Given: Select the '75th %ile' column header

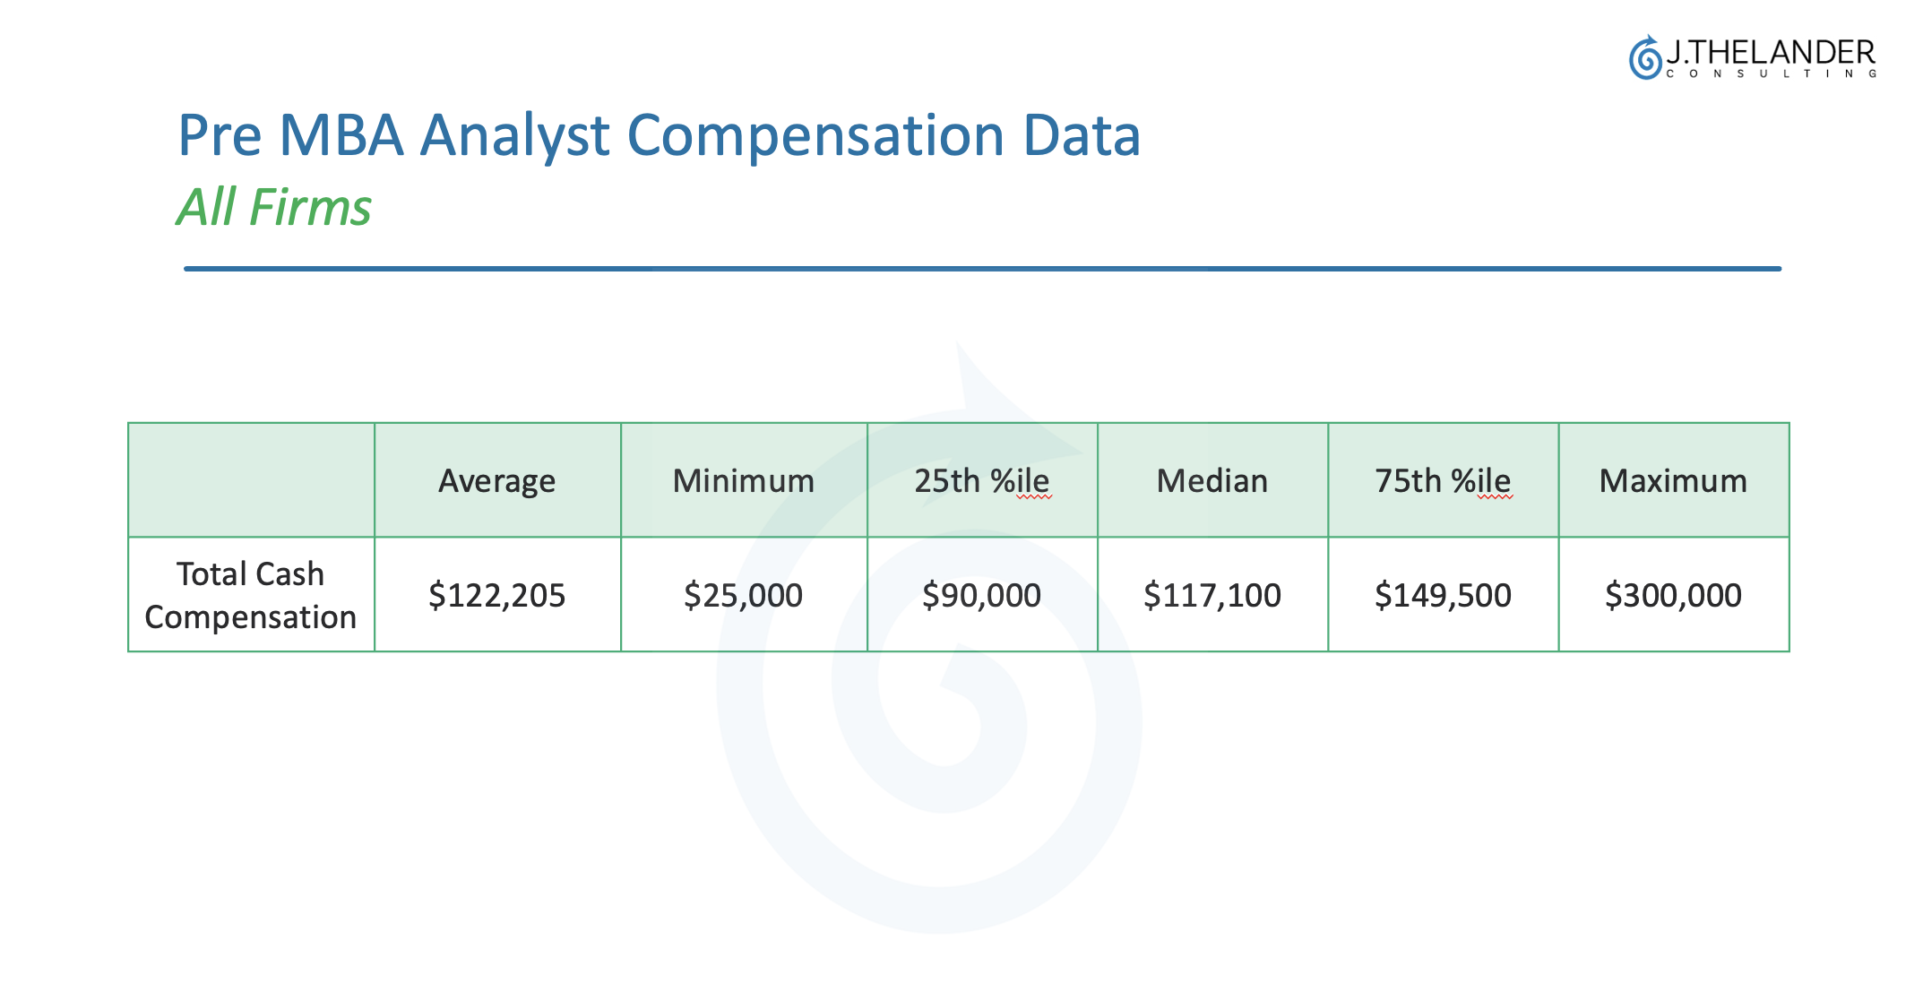Looking at the screenshot, I should 1442,481.
